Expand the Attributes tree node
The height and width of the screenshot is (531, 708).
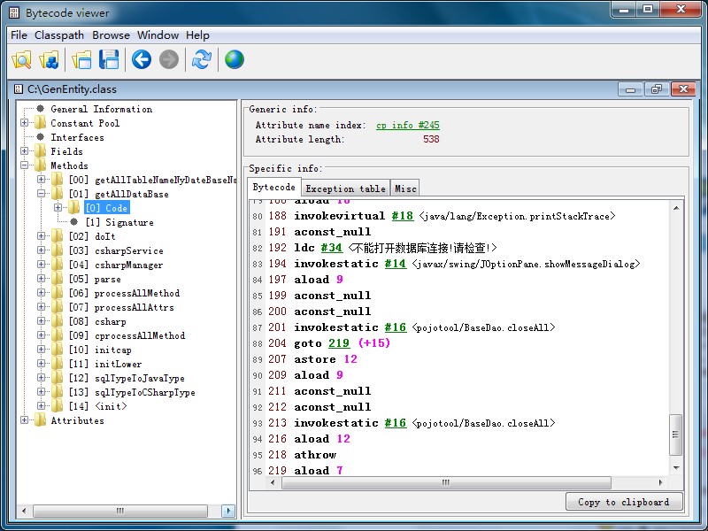pos(25,420)
